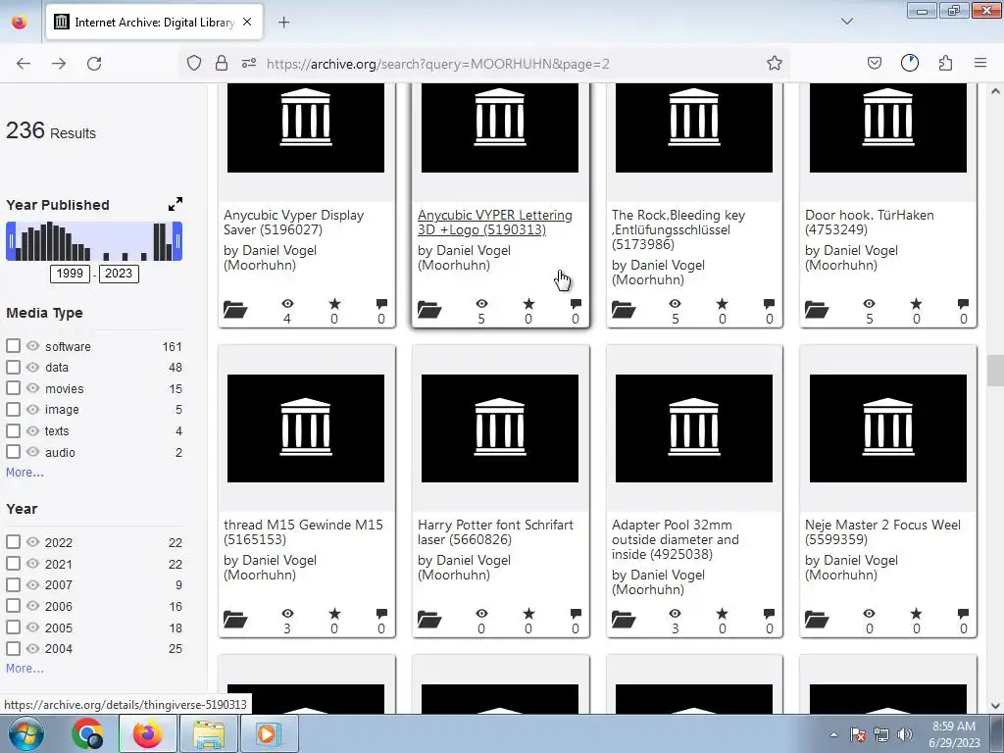Check the audio media type filter
The height and width of the screenshot is (753, 1004).
[13, 451]
